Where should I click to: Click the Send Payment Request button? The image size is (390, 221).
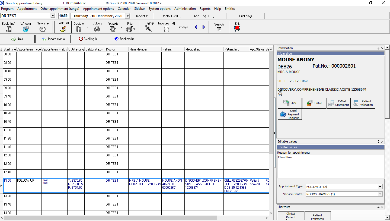[x=290, y=114]
